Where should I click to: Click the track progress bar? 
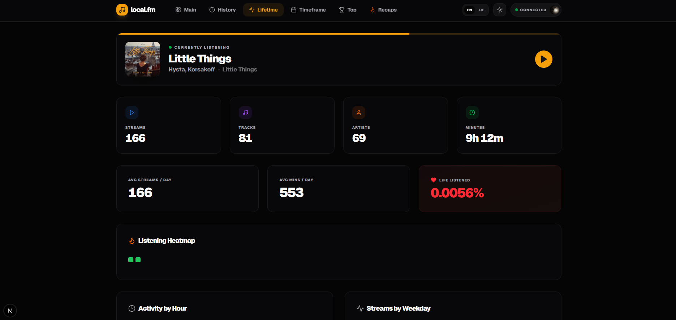point(339,34)
